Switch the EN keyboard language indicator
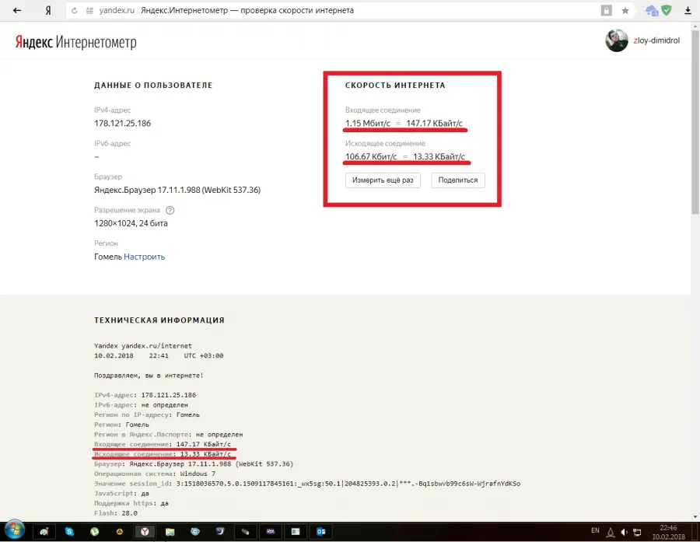 [x=595, y=531]
